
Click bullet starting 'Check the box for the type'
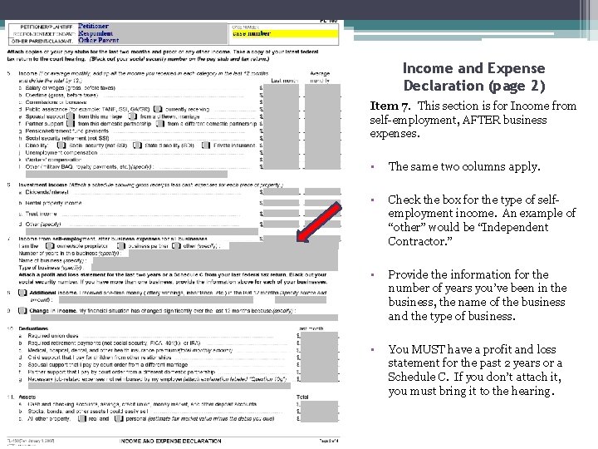482,220
